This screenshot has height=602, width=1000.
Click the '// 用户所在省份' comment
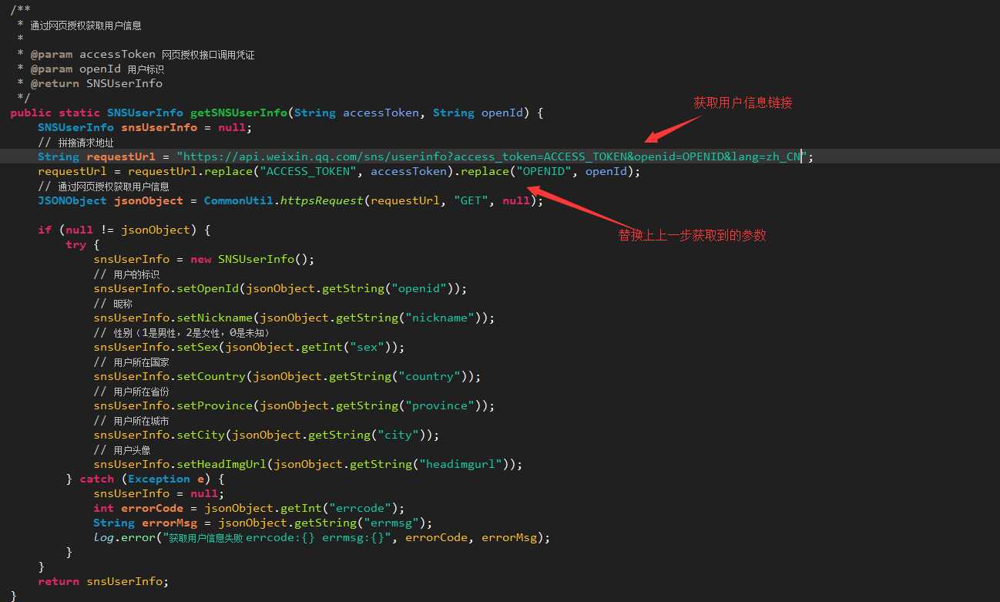click(132, 391)
